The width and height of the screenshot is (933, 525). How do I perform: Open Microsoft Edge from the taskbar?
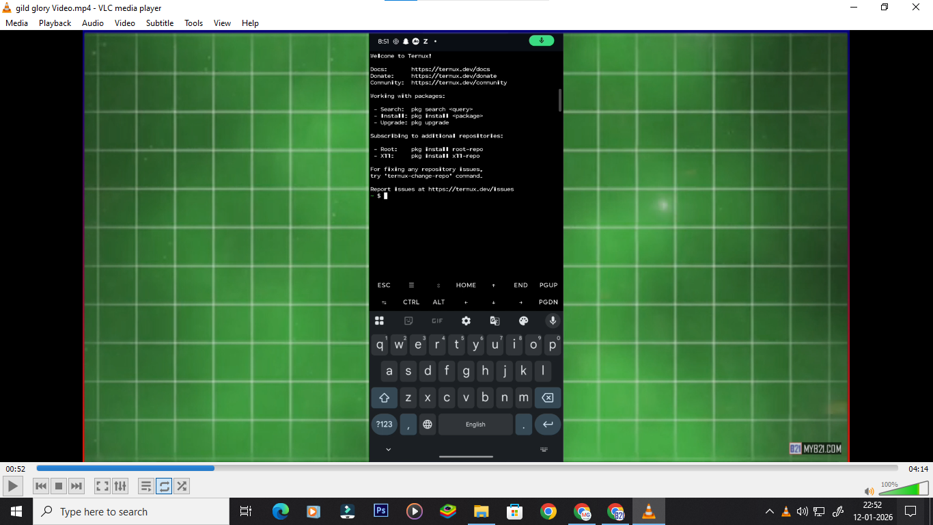(x=280, y=511)
